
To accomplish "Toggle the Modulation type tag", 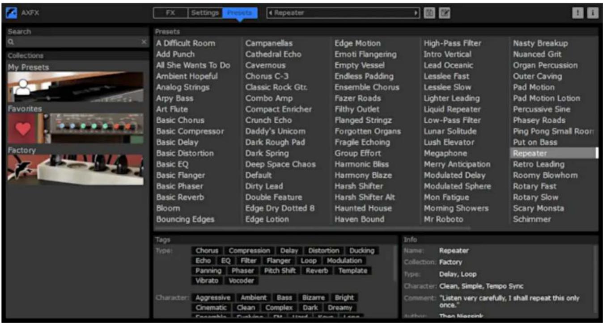I will point(344,260).
